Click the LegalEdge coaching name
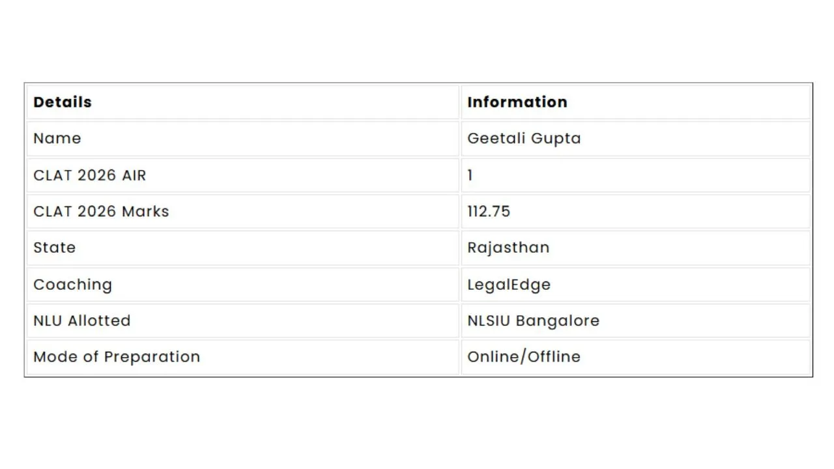834x469 pixels. [x=509, y=285]
